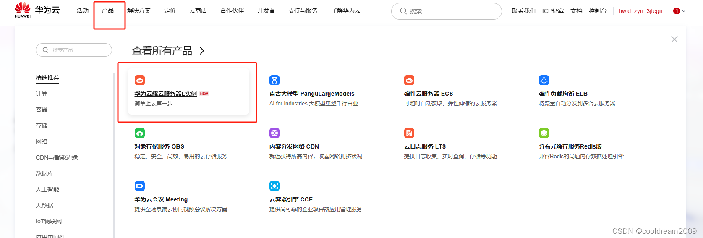Open the 合作伙伴 menu

(232, 10)
